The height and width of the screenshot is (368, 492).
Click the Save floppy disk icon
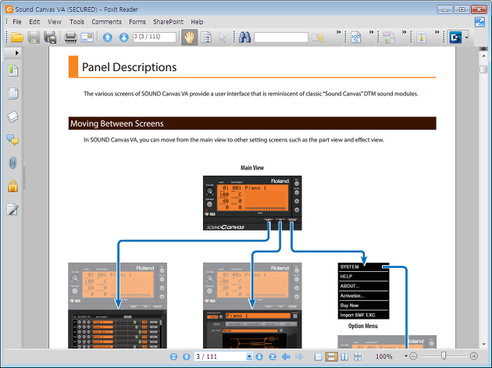[34, 38]
